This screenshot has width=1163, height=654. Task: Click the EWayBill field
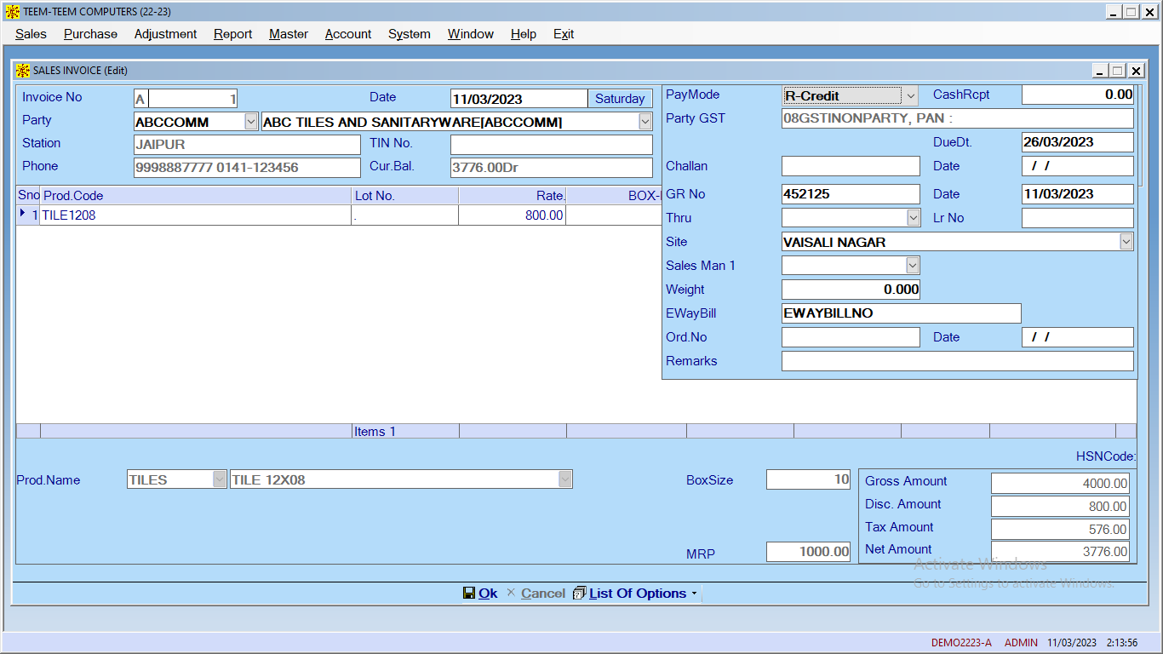tap(901, 313)
